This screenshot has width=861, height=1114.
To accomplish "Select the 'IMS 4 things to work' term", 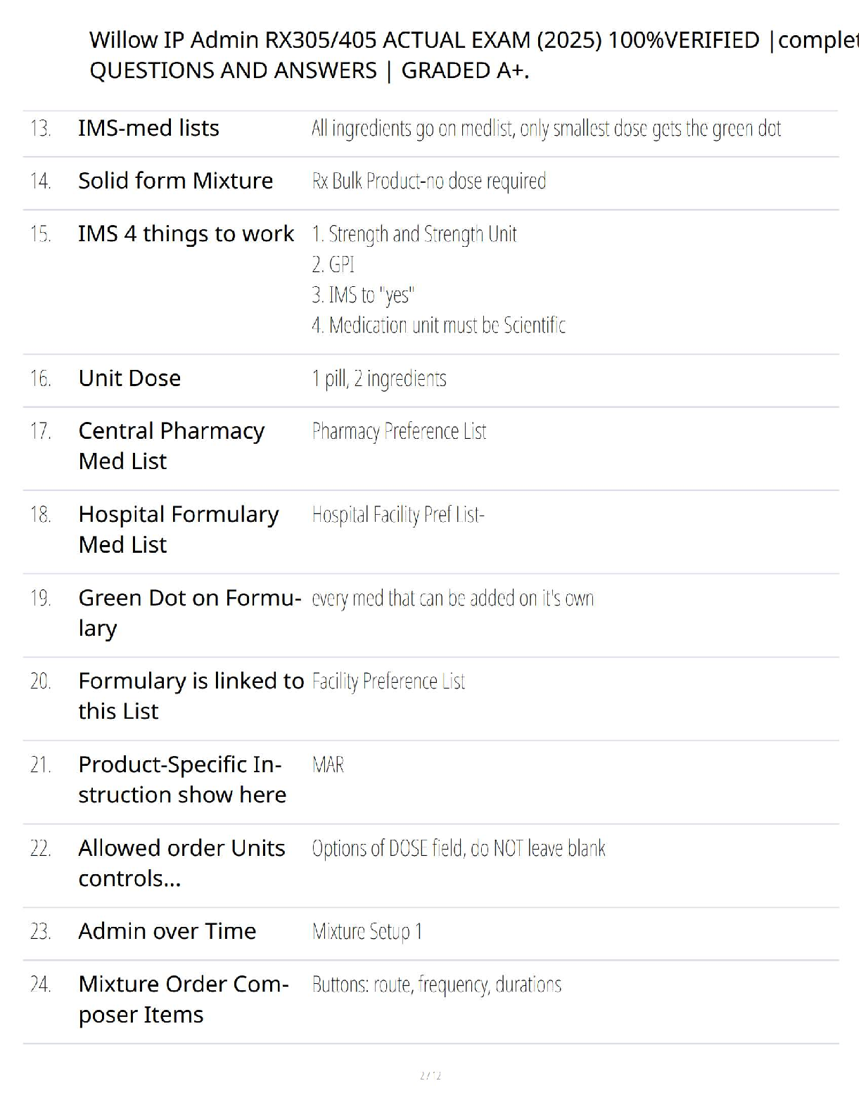I will pos(186,233).
